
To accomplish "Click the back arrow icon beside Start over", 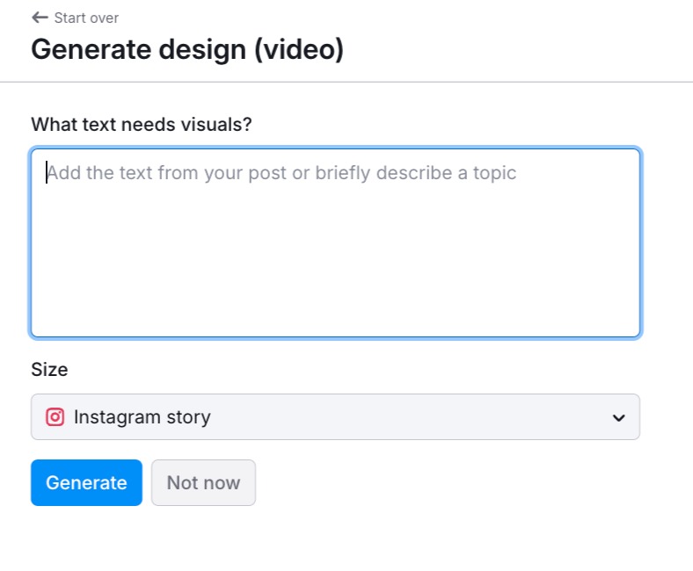I will point(40,18).
